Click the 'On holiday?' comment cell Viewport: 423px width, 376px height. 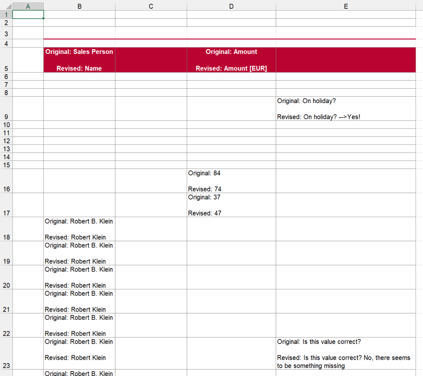click(345, 109)
